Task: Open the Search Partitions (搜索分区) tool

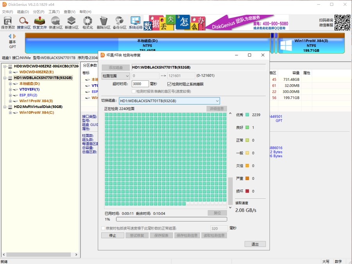Action: (x=24, y=23)
